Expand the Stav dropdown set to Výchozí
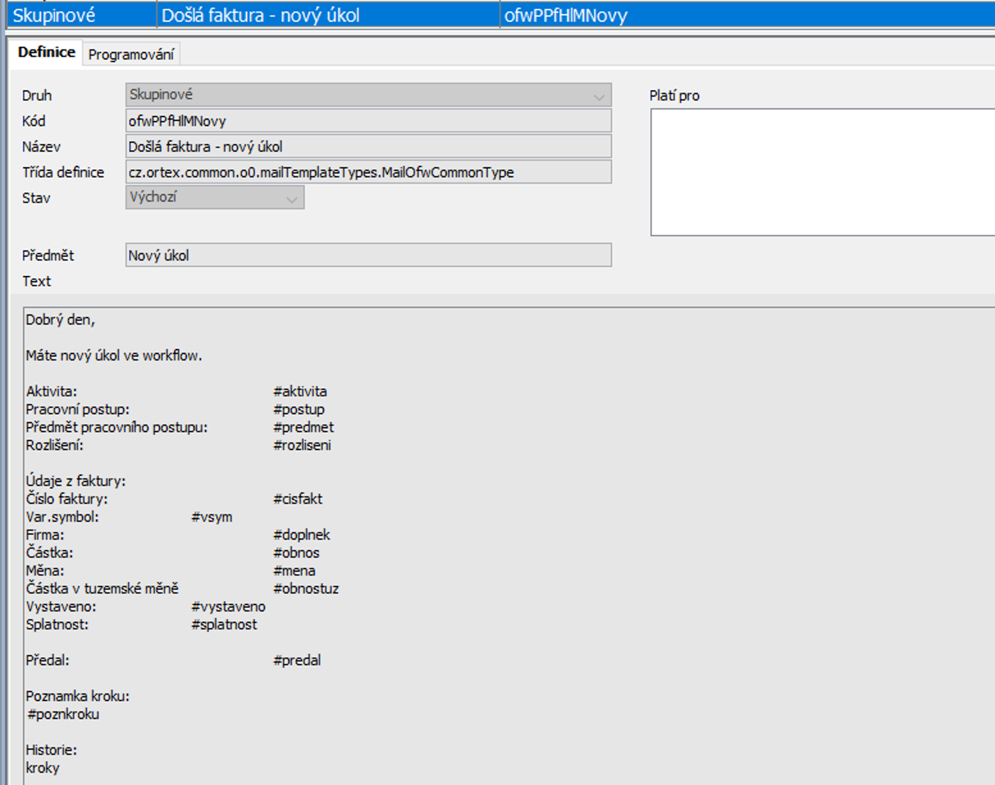The height and width of the screenshot is (785, 995). pyautogui.click(x=214, y=197)
